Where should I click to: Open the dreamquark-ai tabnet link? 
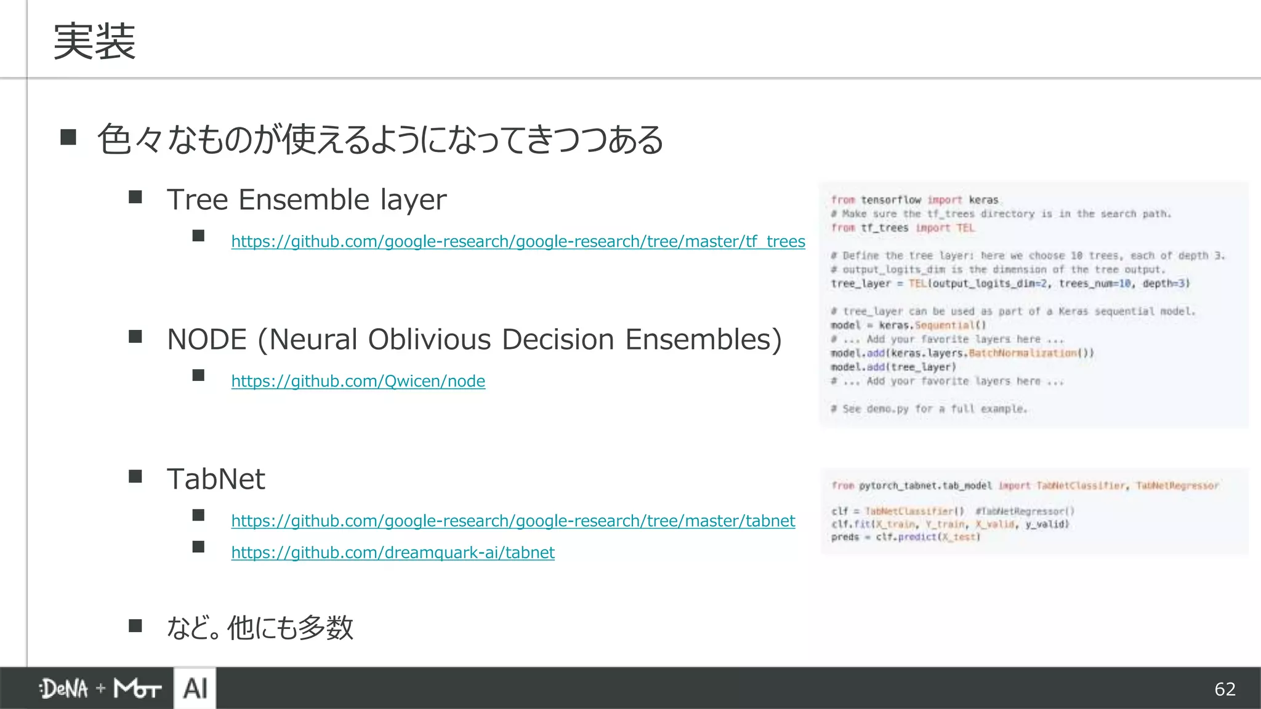[x=393, y=553]
